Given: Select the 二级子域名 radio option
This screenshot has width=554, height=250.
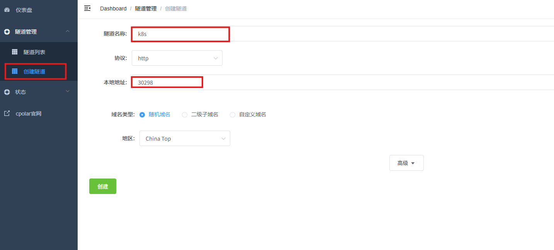Looking at the screenshot, I should tap(185, 115).
